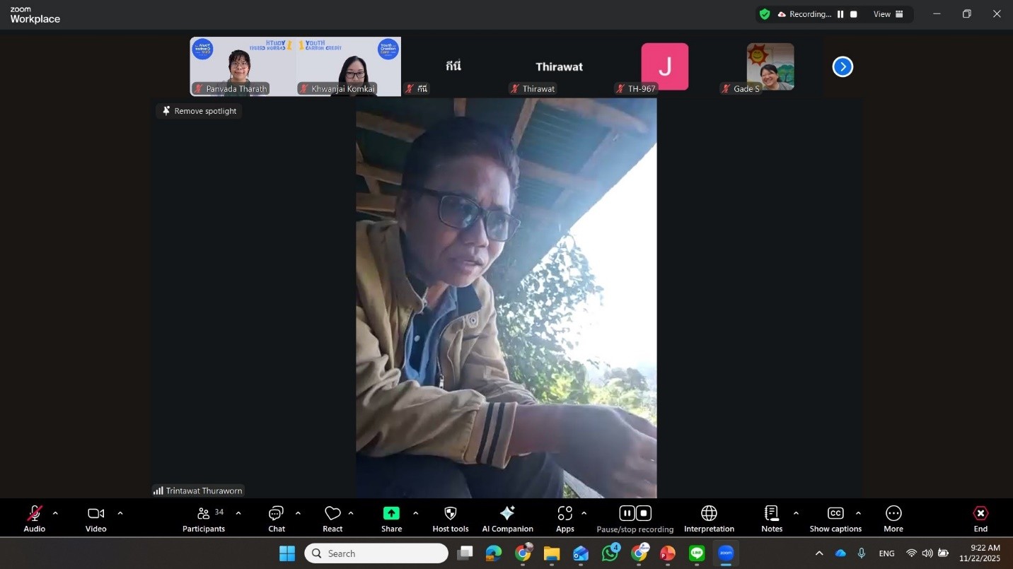The image size is (1013, 569).
Task: Open the Participants panel
Action: pyautogui.click(x=204, y=518)
